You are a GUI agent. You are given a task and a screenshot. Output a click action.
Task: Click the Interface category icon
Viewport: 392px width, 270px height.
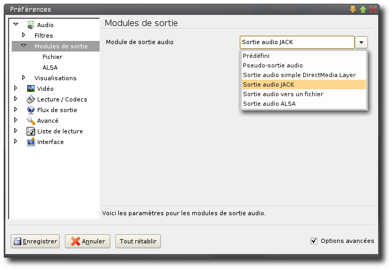tap(30, 142)
